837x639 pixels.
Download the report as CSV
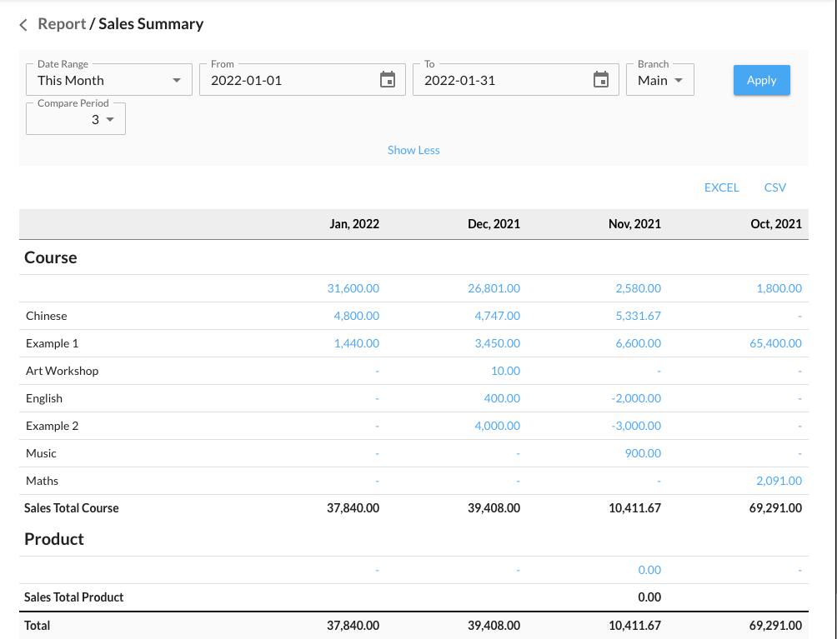pos(774,187)
